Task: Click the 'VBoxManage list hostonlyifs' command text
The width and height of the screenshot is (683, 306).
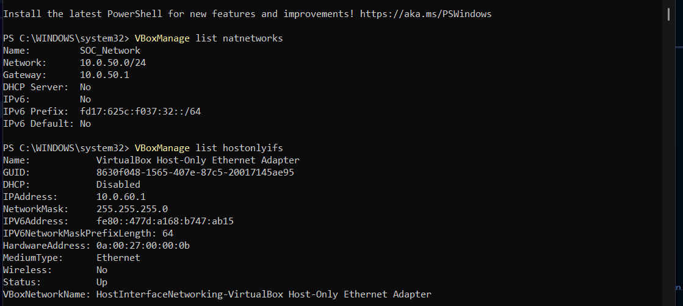Action: pyautogui.click(x=209, y=148)
